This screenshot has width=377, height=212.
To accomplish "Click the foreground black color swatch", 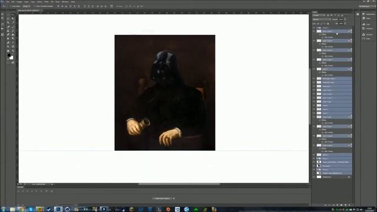I will tap(9, 55).
